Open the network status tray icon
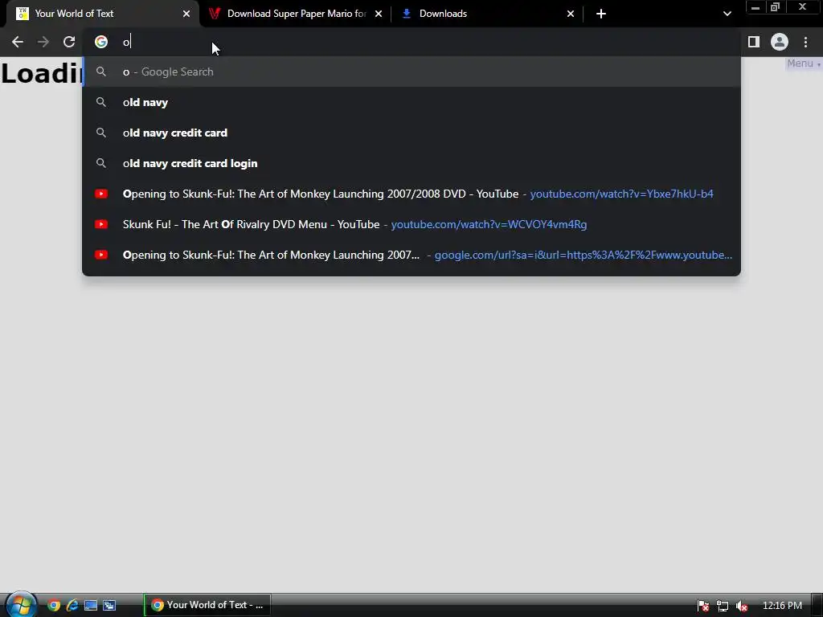The height and width of the screenshot is (617, 823). coord(723,606)
